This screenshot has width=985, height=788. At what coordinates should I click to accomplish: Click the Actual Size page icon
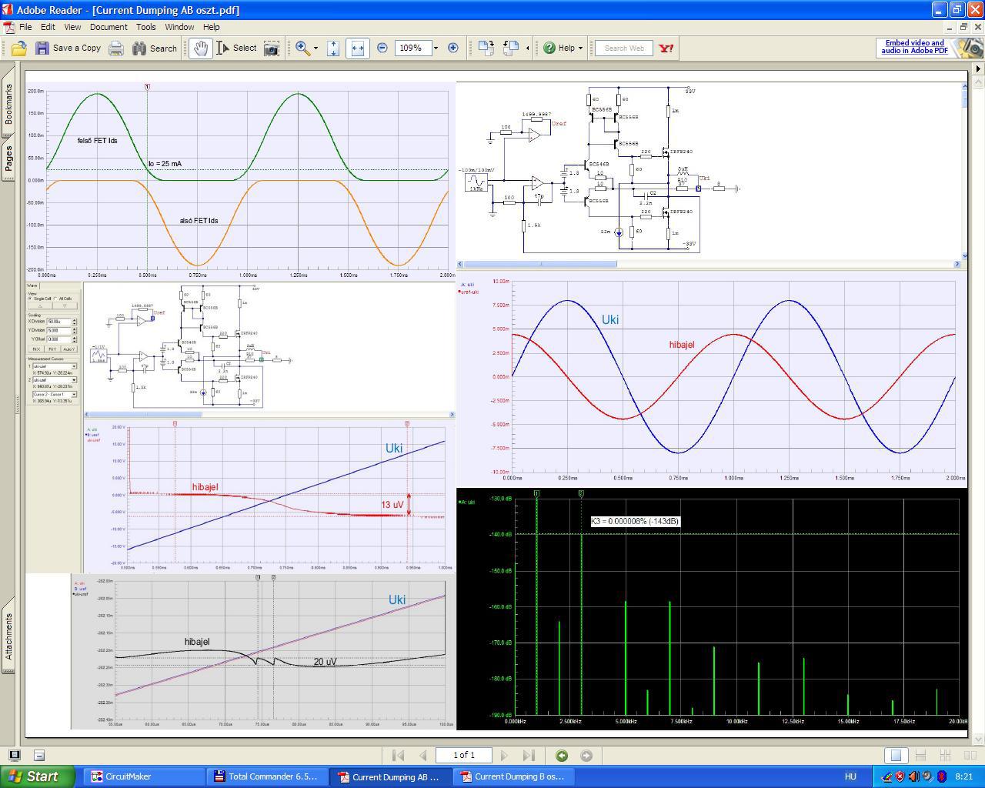pyautogui.click(x=333, y=48)
